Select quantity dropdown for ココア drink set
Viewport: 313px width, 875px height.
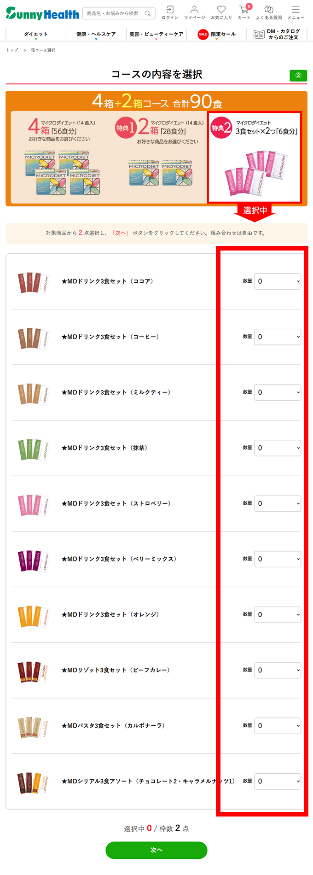pyautogui.click(x=277, y=281)
